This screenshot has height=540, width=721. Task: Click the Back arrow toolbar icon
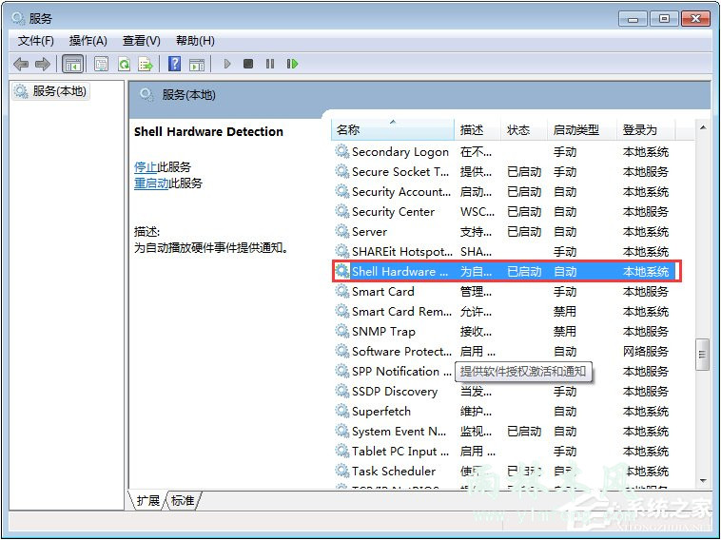[x=21, y=64]
